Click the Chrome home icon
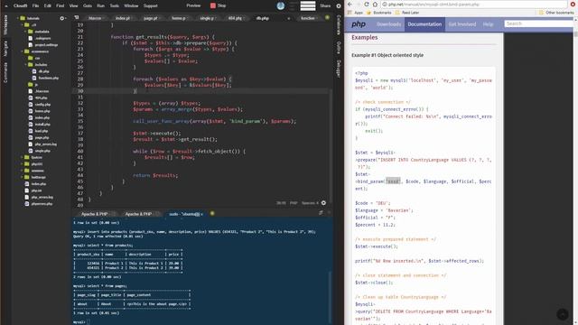The image size is (578, 325). [x=375, y=4]
